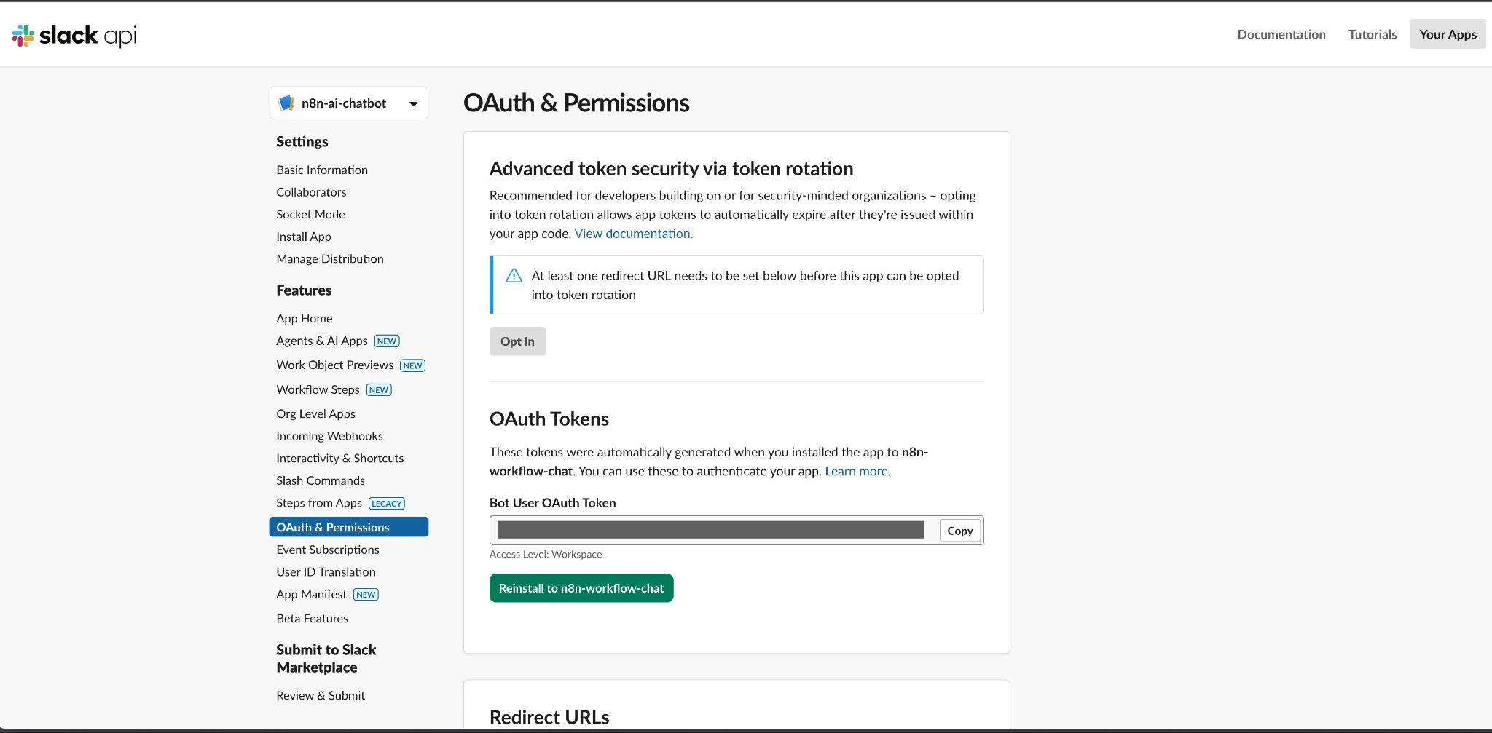Open Basic Information settings page

tap(321, 170)
